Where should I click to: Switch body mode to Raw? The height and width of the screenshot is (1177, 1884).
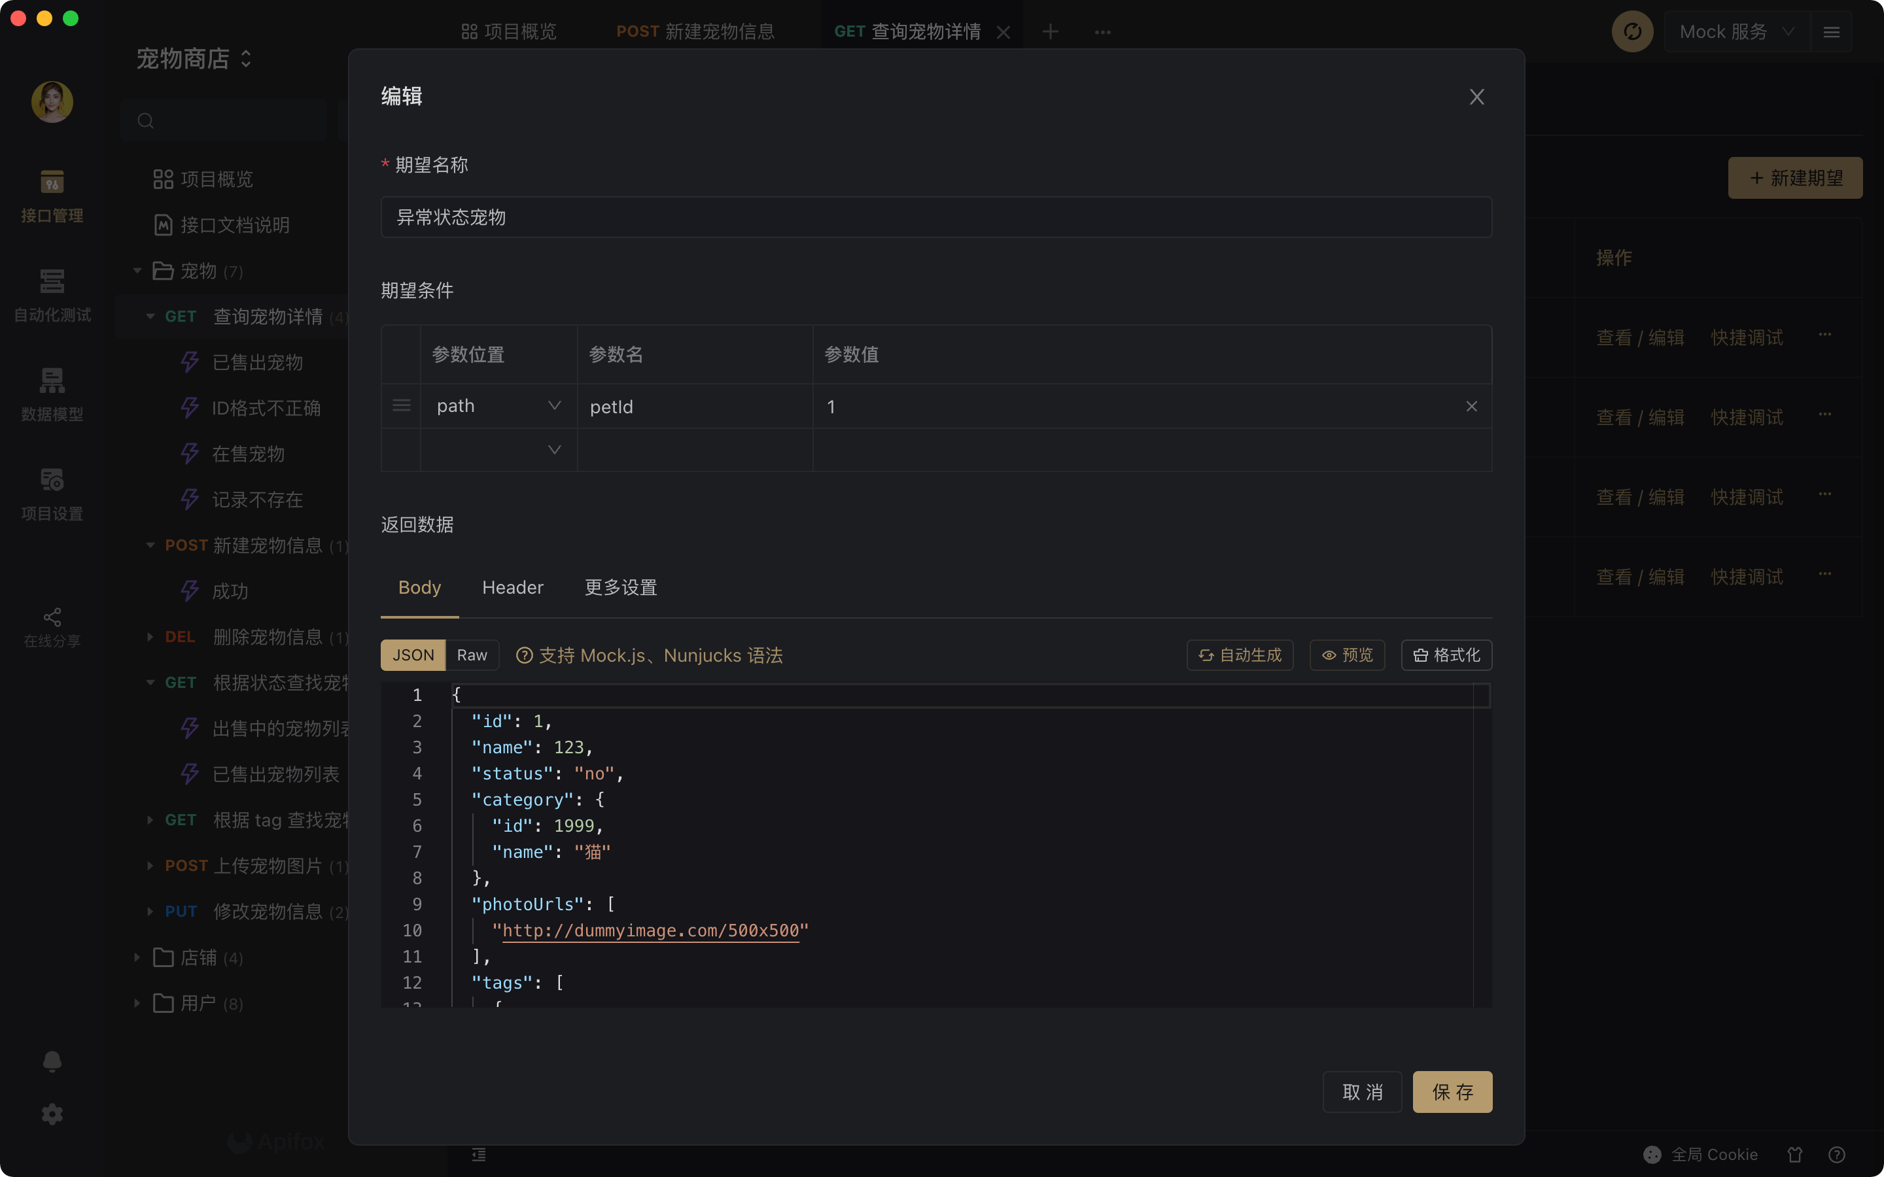coord(472,655)
